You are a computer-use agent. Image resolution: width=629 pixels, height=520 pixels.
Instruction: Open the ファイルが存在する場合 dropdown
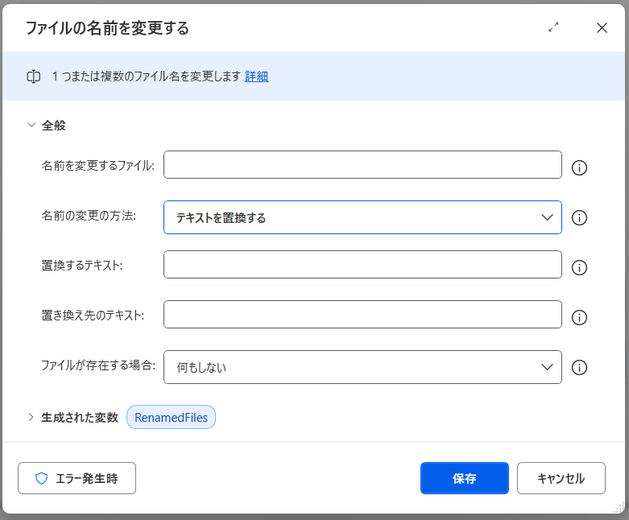[x=362, y=367]
